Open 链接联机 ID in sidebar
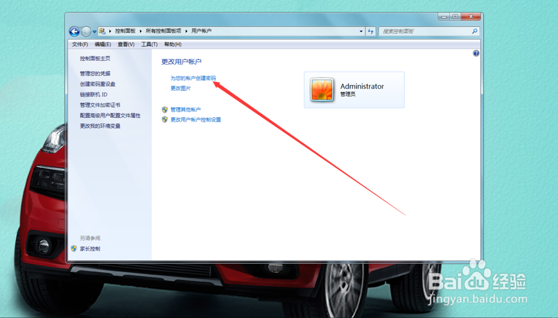558x318 pixels. (94, 95)
